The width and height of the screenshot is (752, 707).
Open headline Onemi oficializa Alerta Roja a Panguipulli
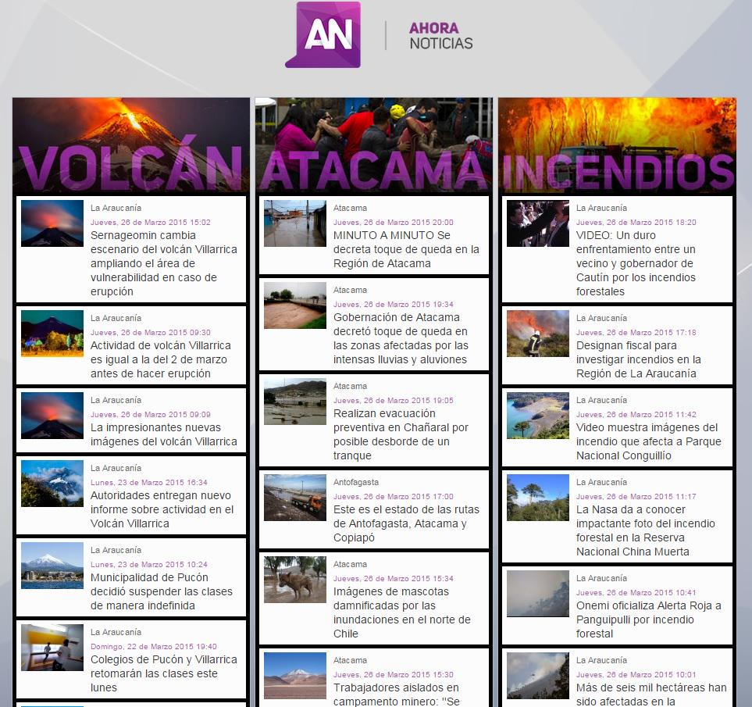[648, 620]
